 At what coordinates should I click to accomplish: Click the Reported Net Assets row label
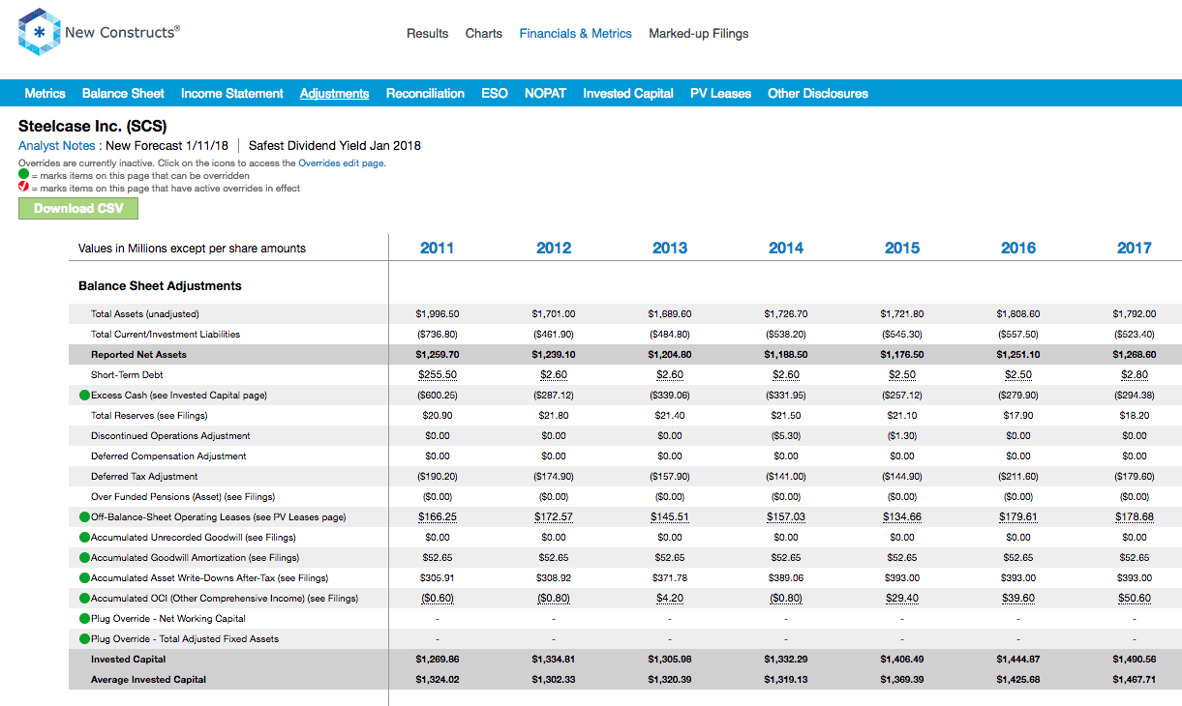point(138,354)
